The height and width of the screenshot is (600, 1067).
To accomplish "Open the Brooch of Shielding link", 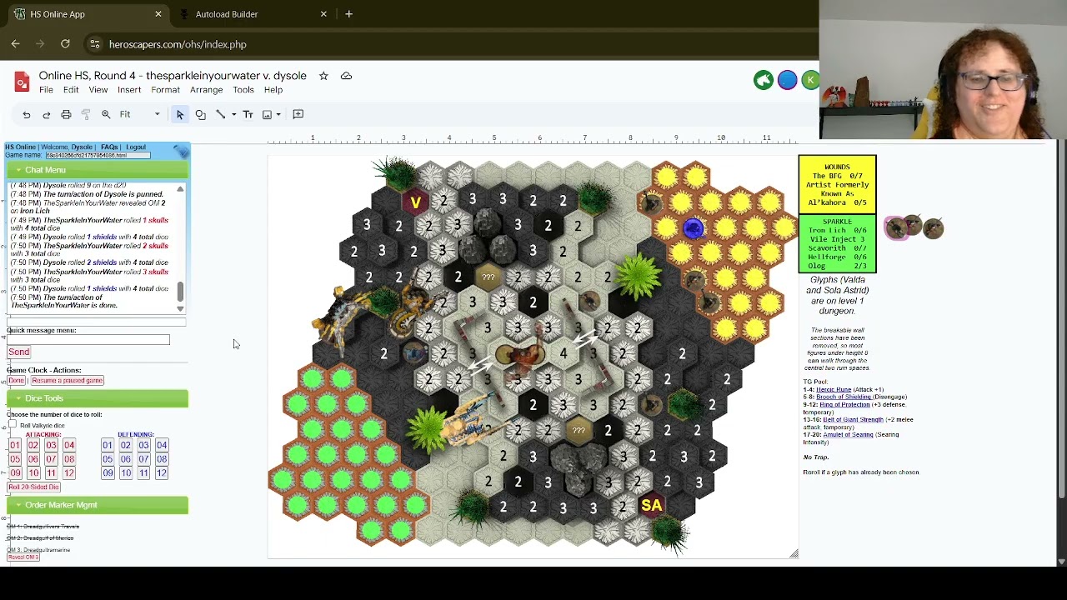I will click(x=844, y=397).
